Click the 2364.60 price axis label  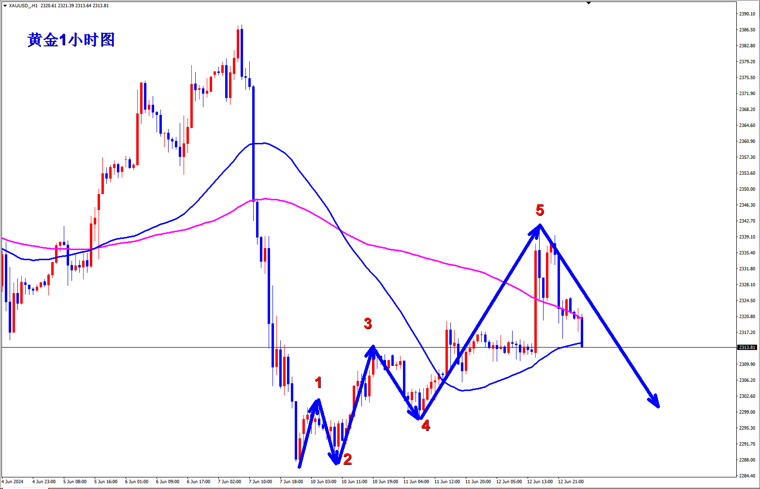tap(747, 126)
